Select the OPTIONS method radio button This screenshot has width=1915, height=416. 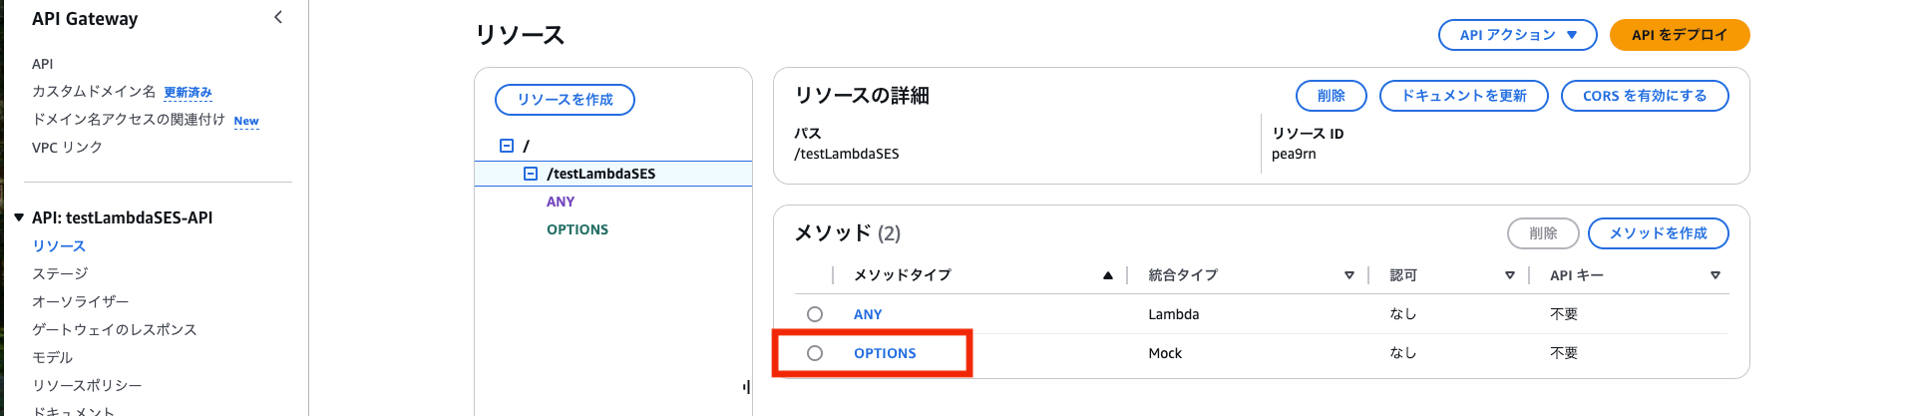tap(815, 353)
